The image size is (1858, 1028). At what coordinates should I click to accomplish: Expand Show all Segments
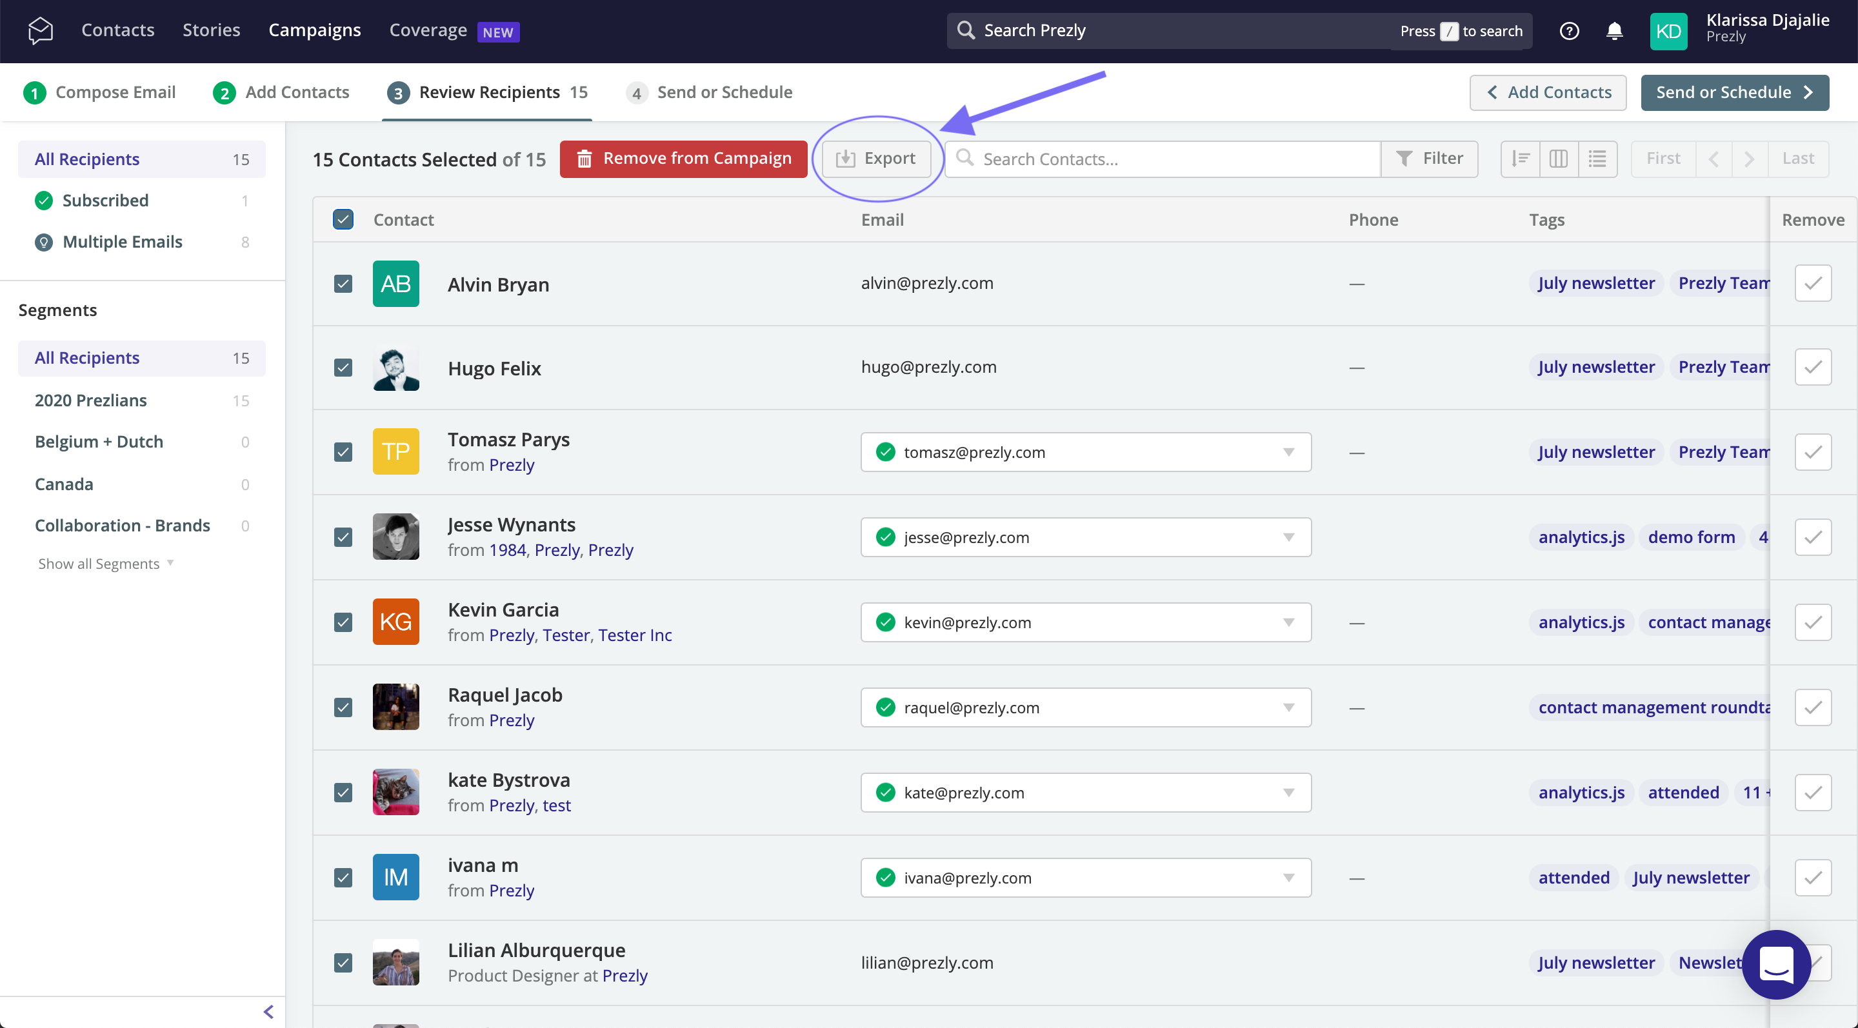click(106, 564)
